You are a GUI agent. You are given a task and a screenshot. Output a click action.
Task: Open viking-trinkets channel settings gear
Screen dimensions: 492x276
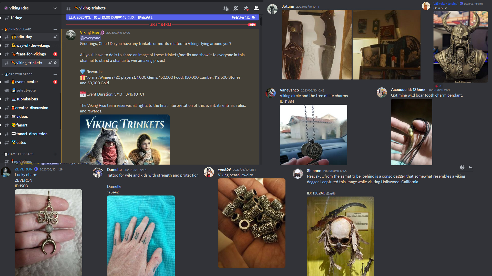[55, 63]
